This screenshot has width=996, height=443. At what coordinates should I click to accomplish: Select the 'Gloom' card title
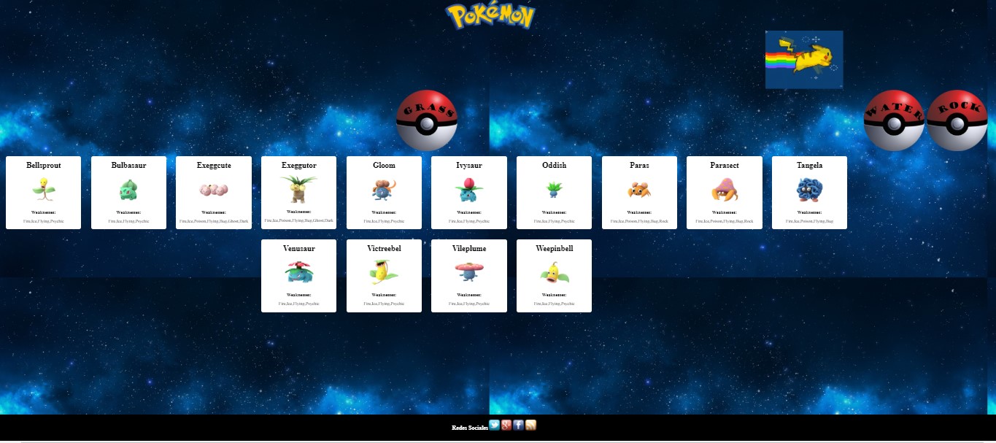coord(384,166)
